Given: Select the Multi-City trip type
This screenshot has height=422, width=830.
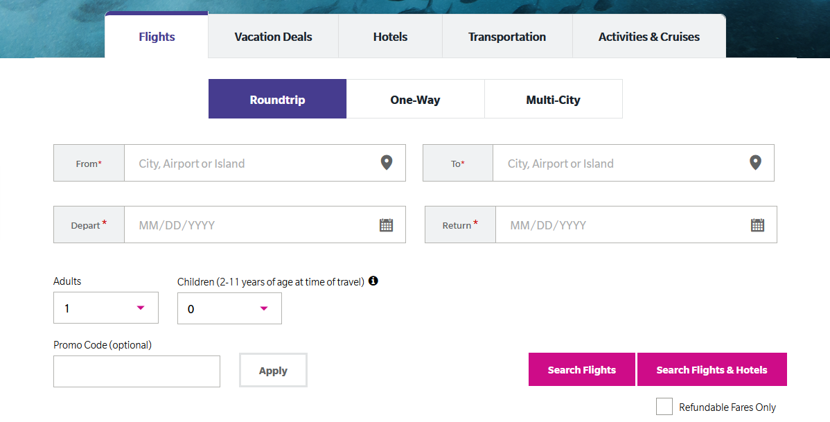Looking at the screenshot, I should point(553,99).
